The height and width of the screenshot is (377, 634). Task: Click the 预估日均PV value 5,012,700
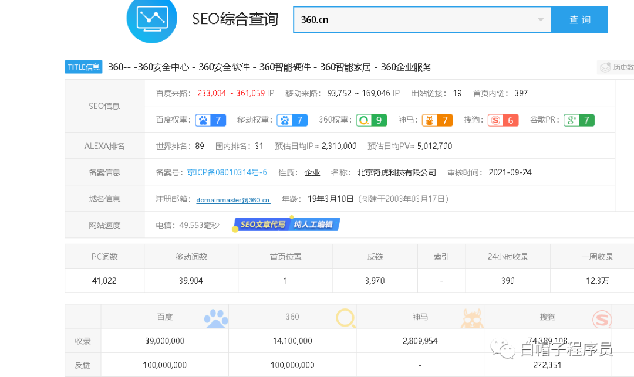point(434,146)
